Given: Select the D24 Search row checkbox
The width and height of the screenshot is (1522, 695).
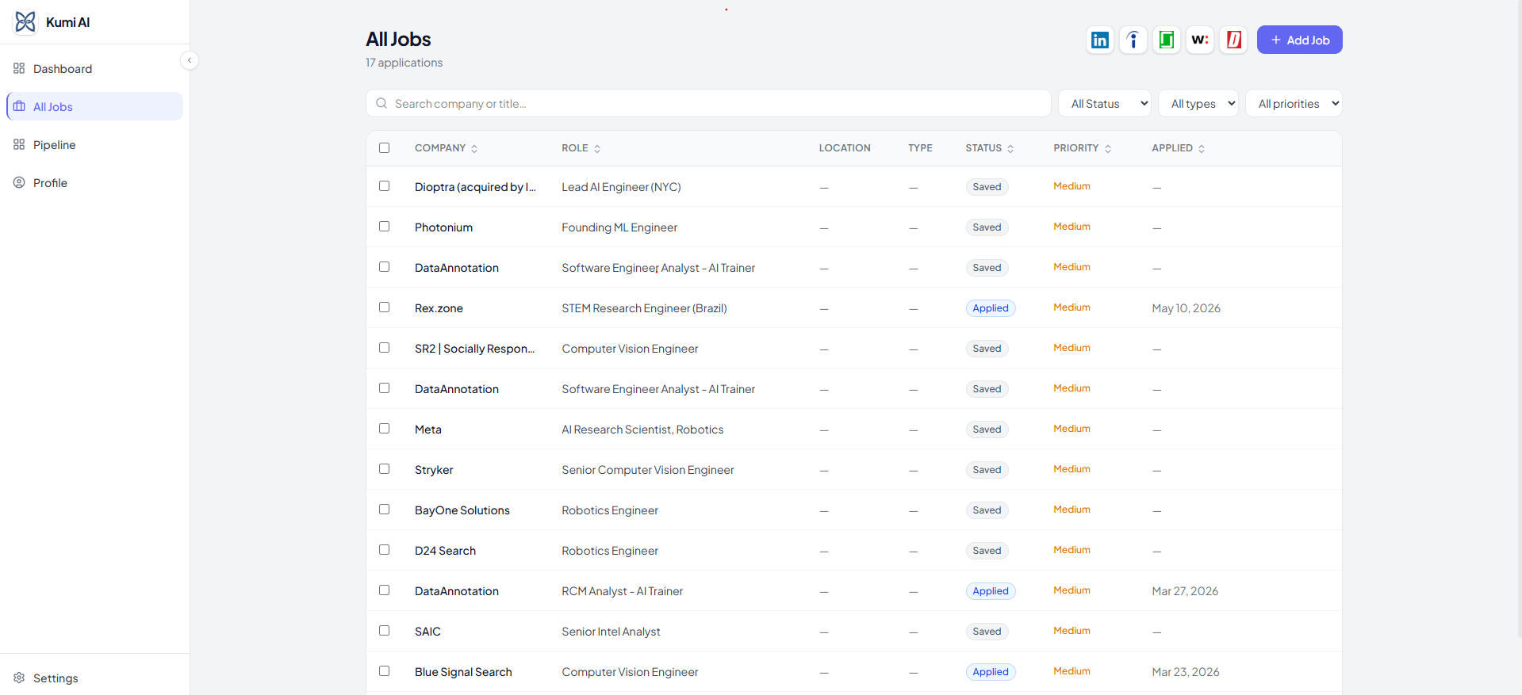Looking at the screenshot, I should coord(385,550).
